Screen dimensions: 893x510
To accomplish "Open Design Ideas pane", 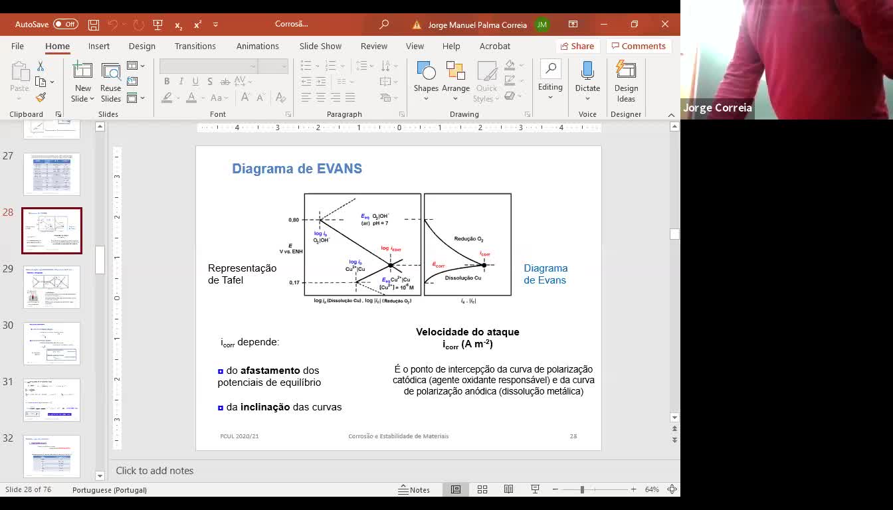I will click(626, 81).
